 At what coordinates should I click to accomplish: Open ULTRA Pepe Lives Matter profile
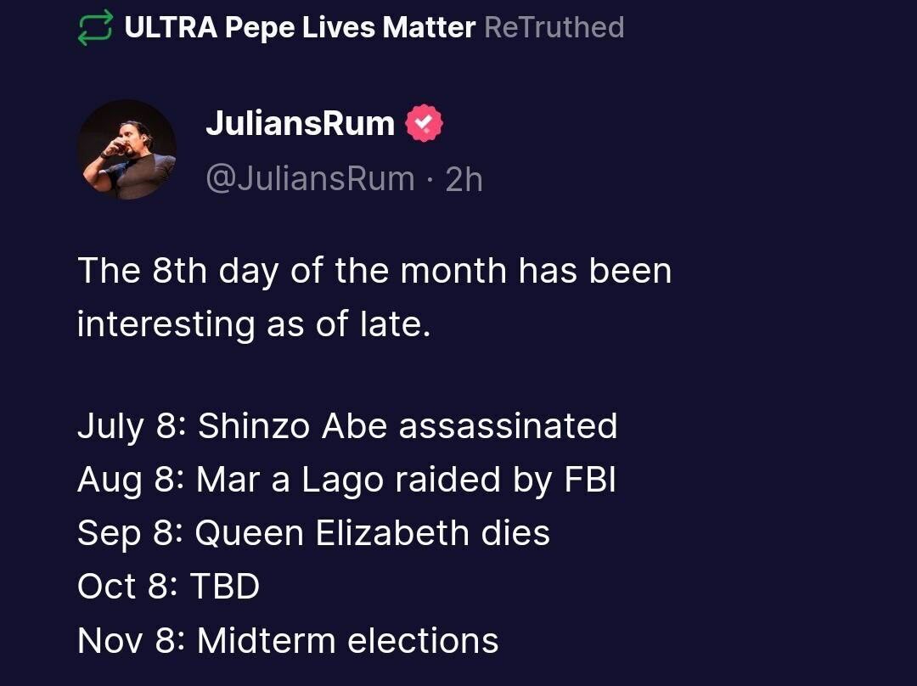(x=300, y=27)
